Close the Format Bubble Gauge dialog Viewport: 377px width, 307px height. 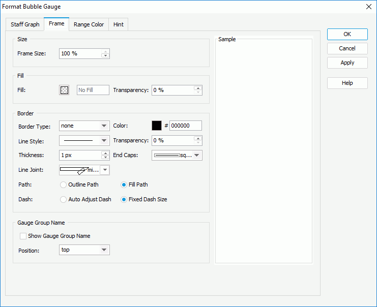[x=369, y=7]
